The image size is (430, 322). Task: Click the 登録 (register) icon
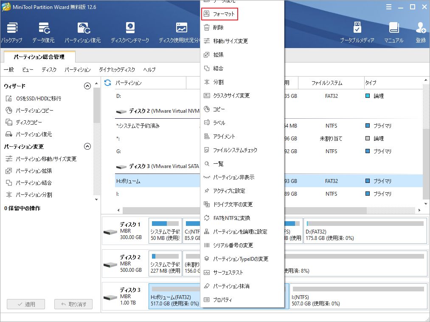tap(420, 31)
